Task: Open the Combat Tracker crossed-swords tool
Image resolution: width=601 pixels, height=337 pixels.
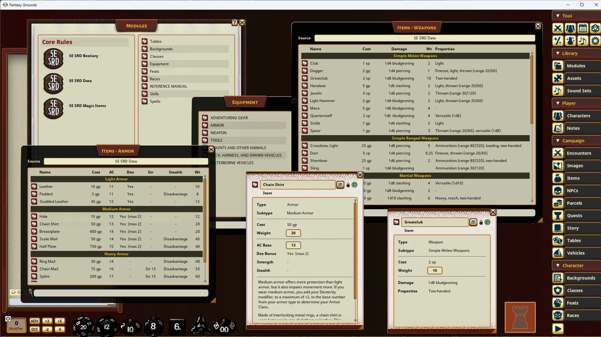Action: point(557,28)
